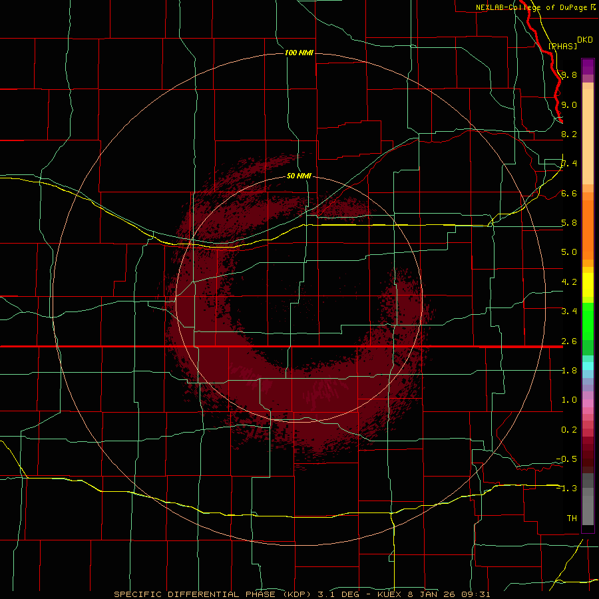Click the -1.3 scale value
Image resolution: width=599 pixels, height=599 pixels.
point(566,489)
